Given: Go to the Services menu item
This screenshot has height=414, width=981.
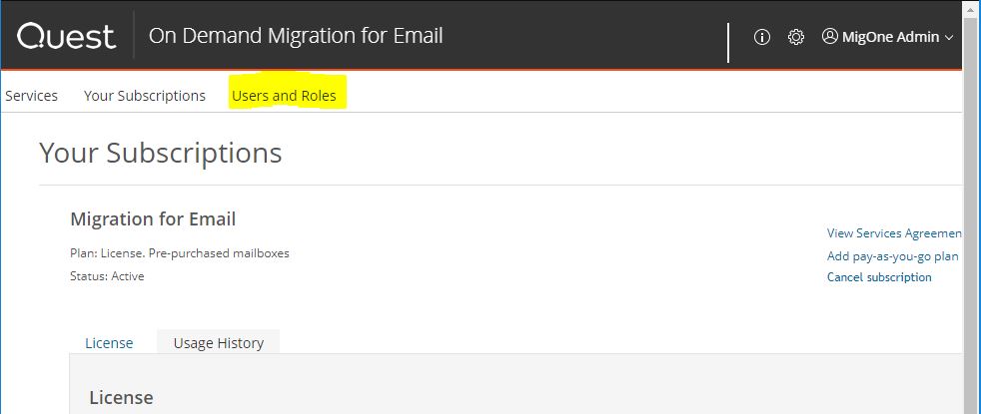Looking at the screenshot, I should (x=32, y=96).
